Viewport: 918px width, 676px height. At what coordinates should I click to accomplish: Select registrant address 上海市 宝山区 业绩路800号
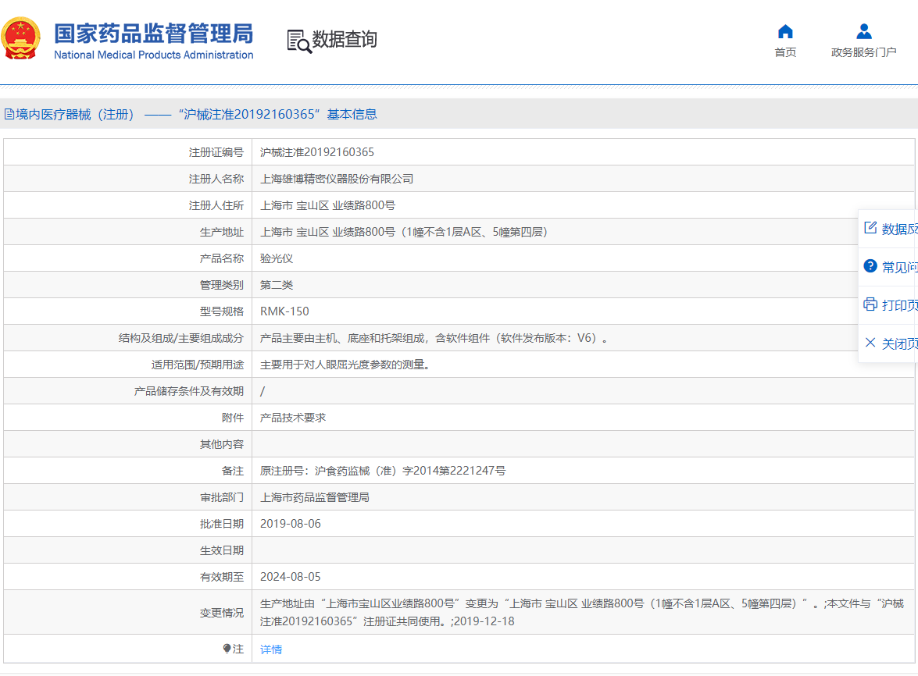click(x=327, y=205)
